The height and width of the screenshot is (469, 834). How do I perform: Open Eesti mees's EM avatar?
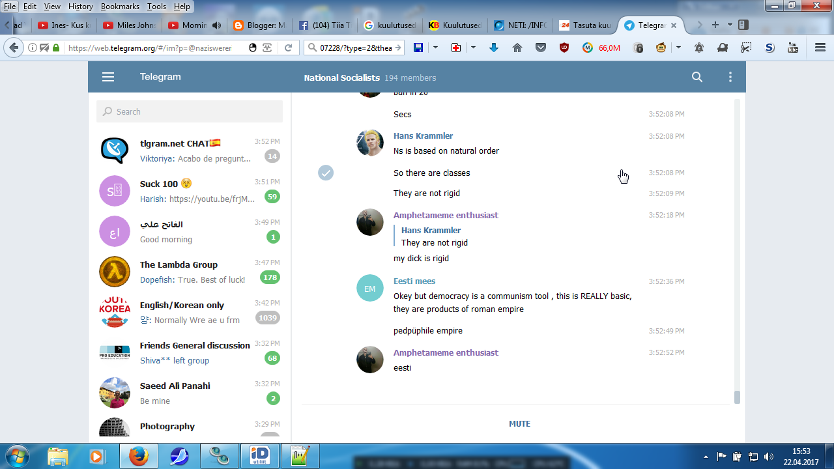(370, 288)
